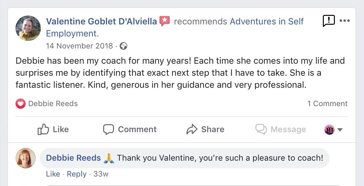Click the heart reaction icon
This screenshot has height=186, width=364.
pyautogui.click(x=21, y=104)
